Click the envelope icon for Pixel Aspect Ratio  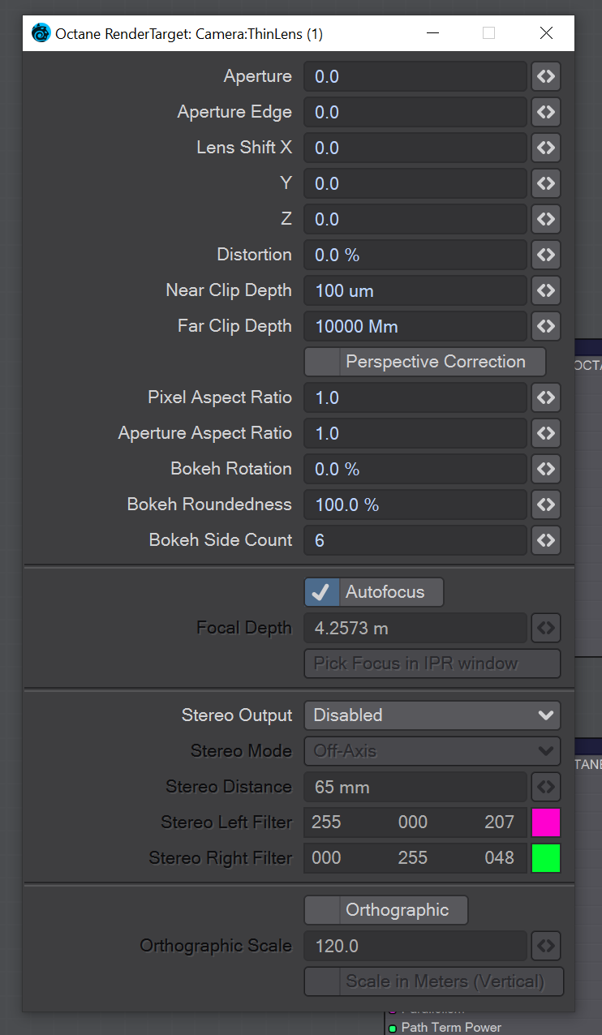(x=546, y=397)
